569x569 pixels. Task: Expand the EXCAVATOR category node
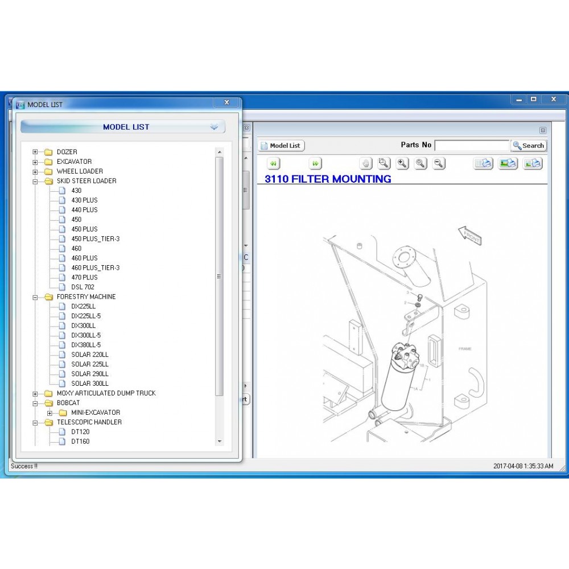pos(35,162)
